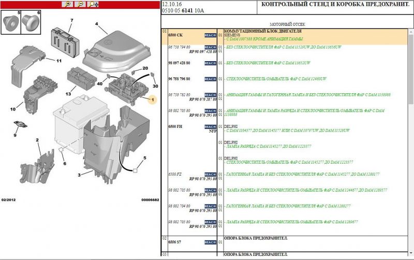
Task: Click the zoom out magnifier icon
Action: click(80, 4)
